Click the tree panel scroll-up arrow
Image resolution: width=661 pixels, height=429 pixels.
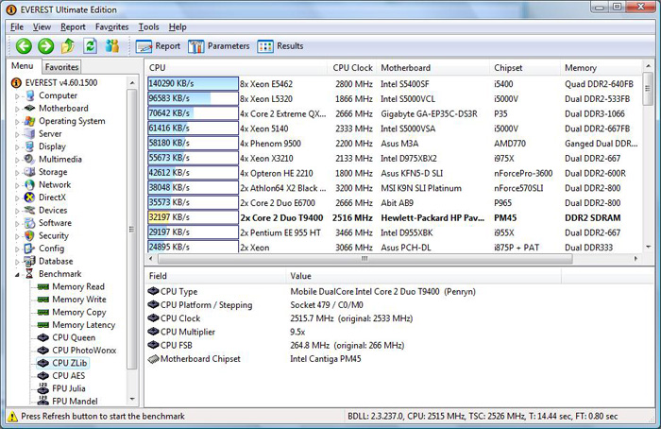point(132,82)
